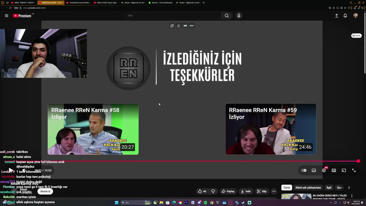Open BU DAĞIN DERDİ NE suggested video

(x=296, y=196)
